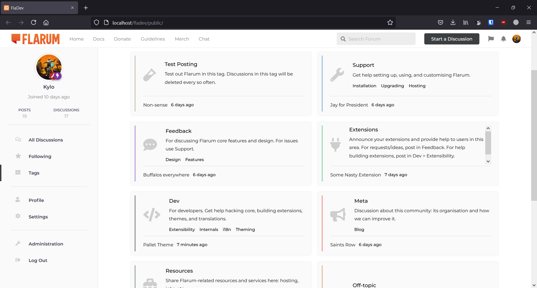
Task: Click the Flarum logo in the header
Action: tap(36, 39)
